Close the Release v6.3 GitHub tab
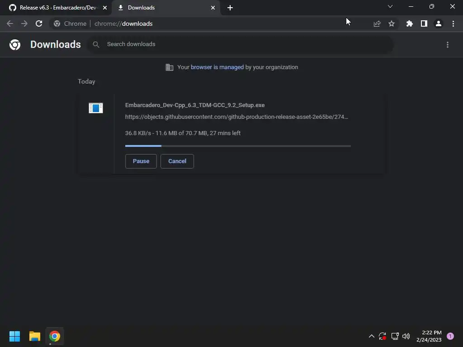This screenshot has height=347, width=463. pos(105,8)
